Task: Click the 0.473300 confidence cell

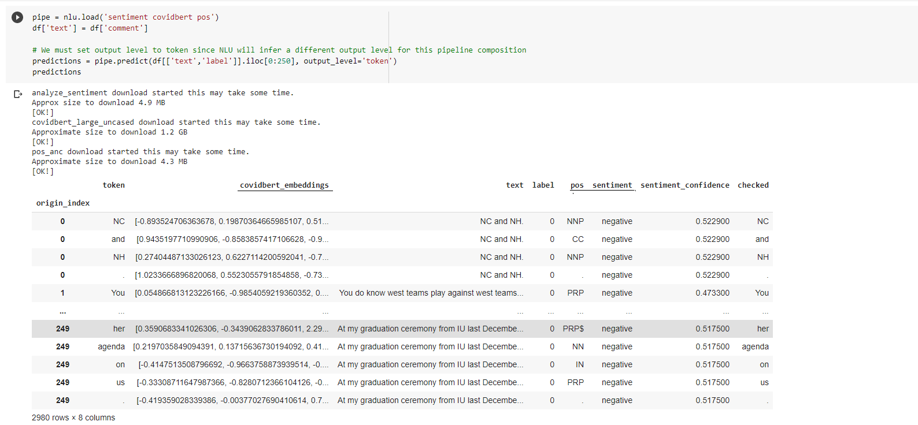Action: (713, 293)
